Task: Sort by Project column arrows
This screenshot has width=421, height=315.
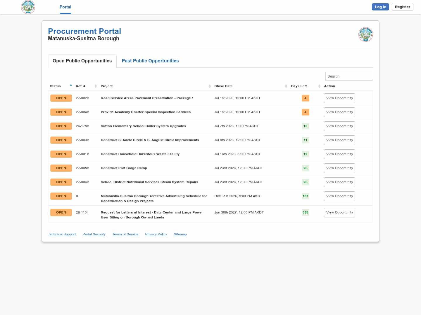Action: pyautogui.click(x=210, y=86)
